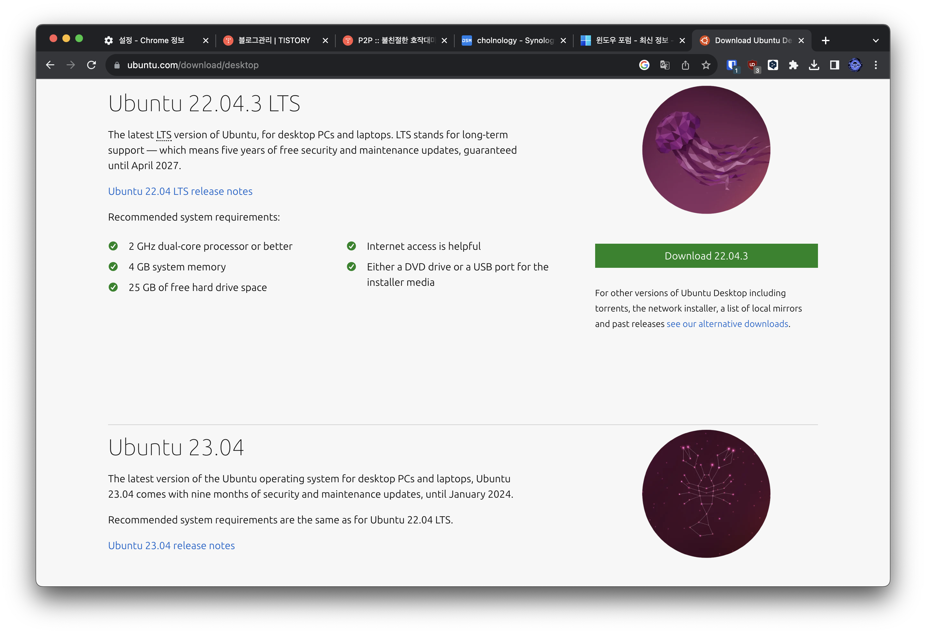Click the share page icon

tap(685, 65)
